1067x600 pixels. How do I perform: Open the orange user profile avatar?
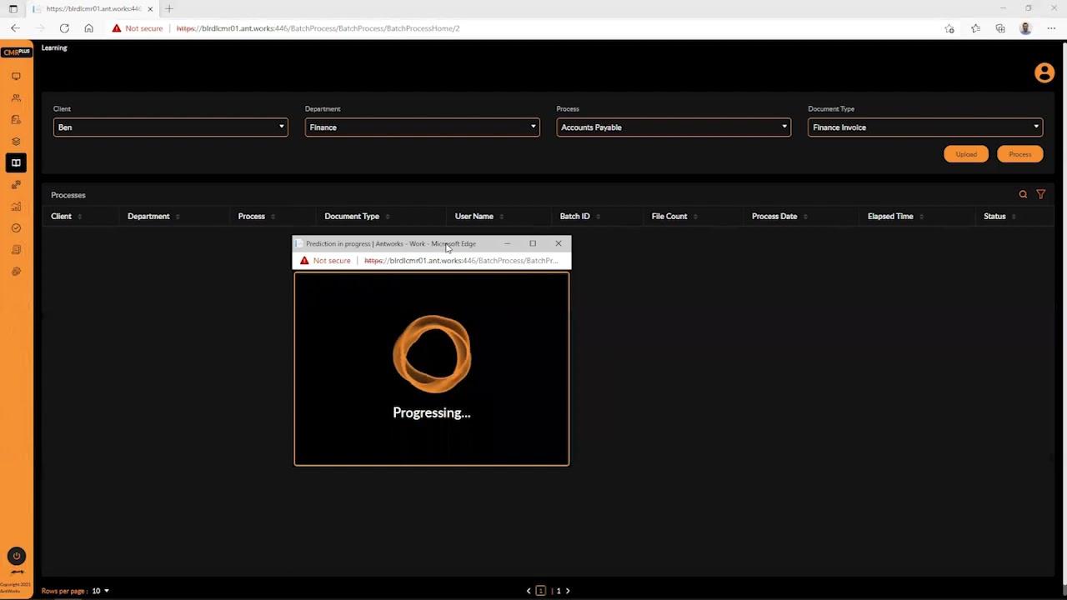click(x=1044, y=72)
